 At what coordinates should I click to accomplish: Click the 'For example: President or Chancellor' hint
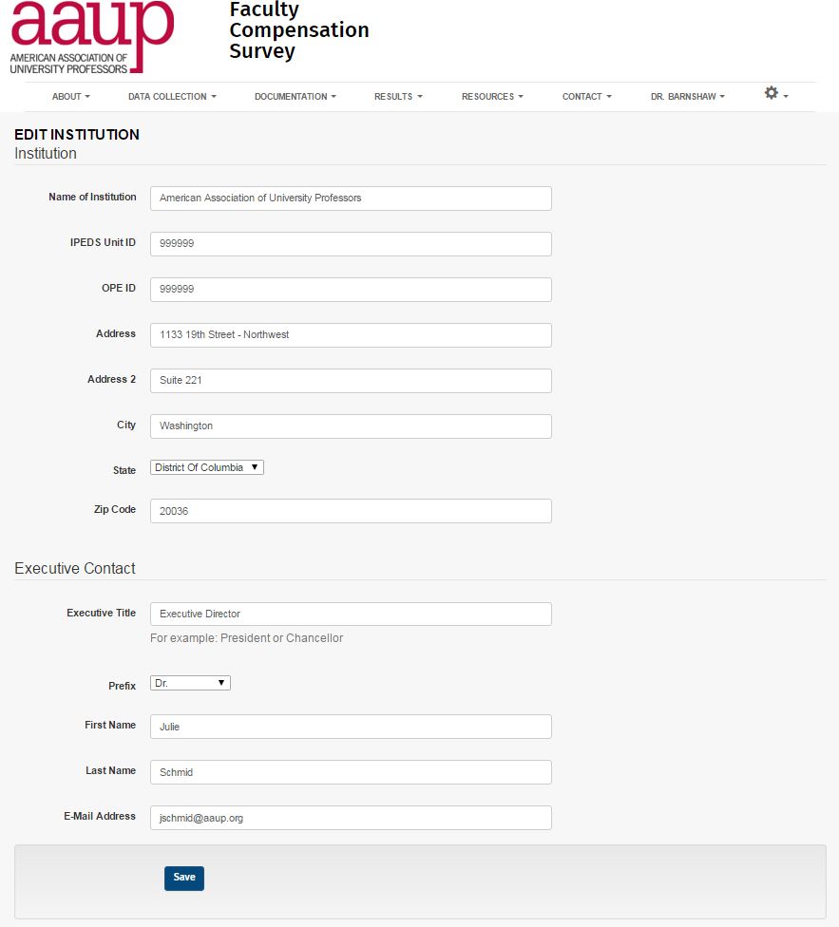pyautogui.click(x=246, y=638)
